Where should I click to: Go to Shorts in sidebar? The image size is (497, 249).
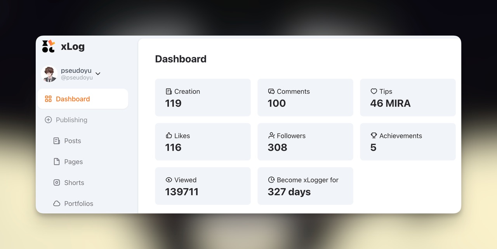(x=74, y=182)
